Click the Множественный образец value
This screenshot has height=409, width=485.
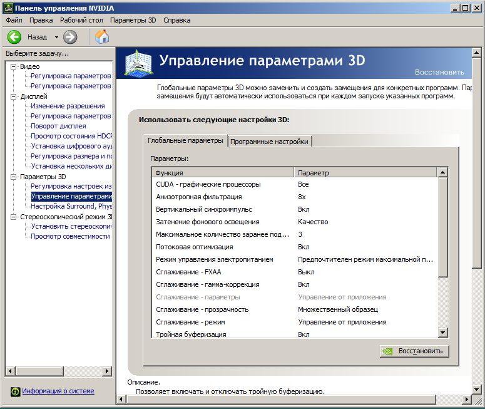(x=338, y=309)
